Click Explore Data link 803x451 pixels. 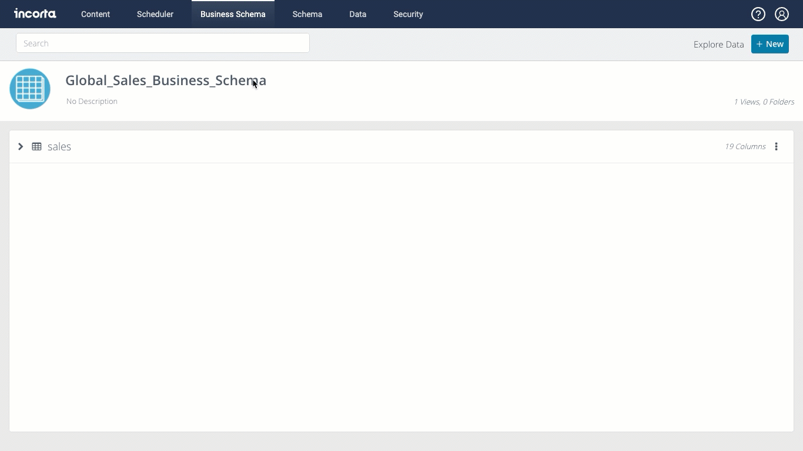[718, 45]
